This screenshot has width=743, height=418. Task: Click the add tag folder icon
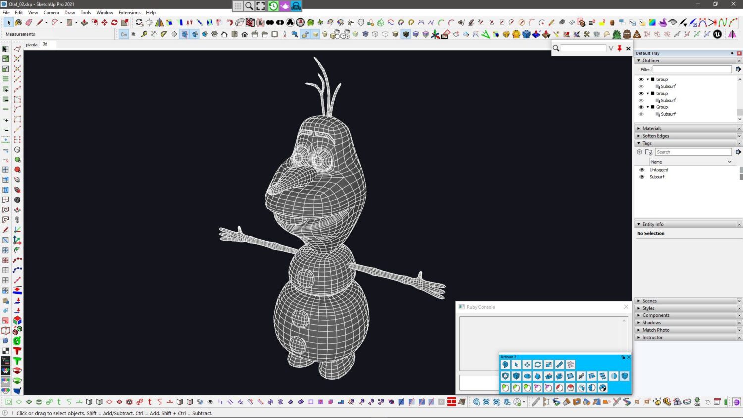648,152
